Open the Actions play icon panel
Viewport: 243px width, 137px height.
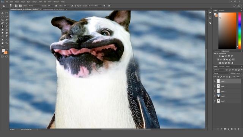210,13
